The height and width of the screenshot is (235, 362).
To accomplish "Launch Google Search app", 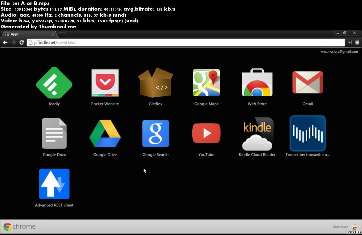I will (x=156, y=133).
